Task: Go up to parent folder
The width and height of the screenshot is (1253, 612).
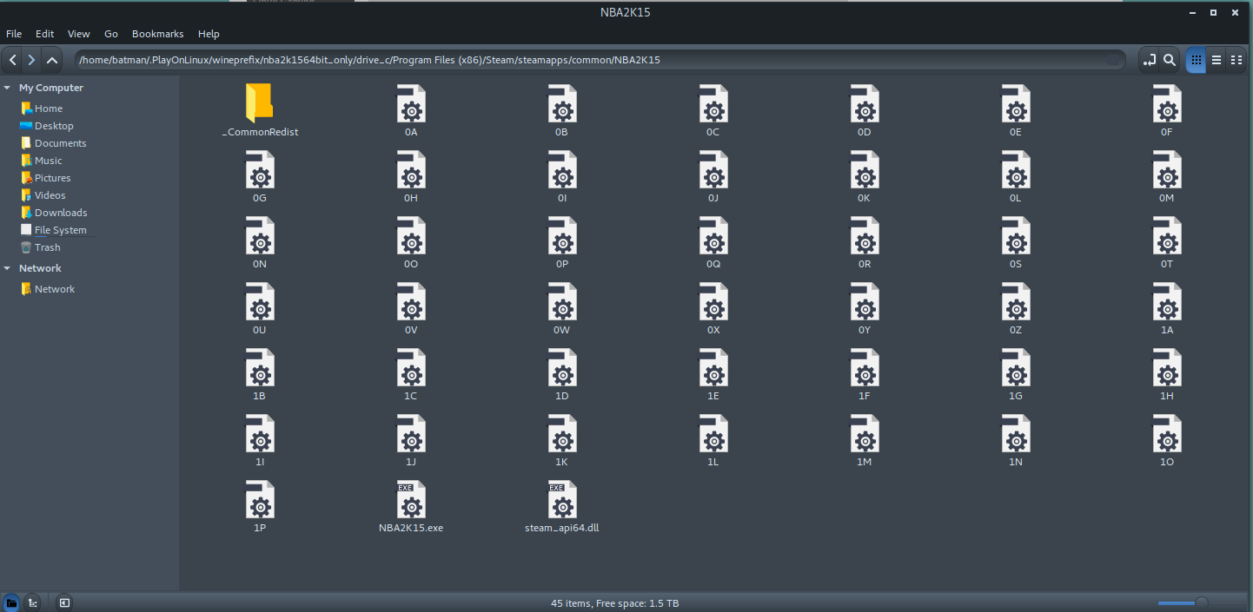Action: [52, 60]
